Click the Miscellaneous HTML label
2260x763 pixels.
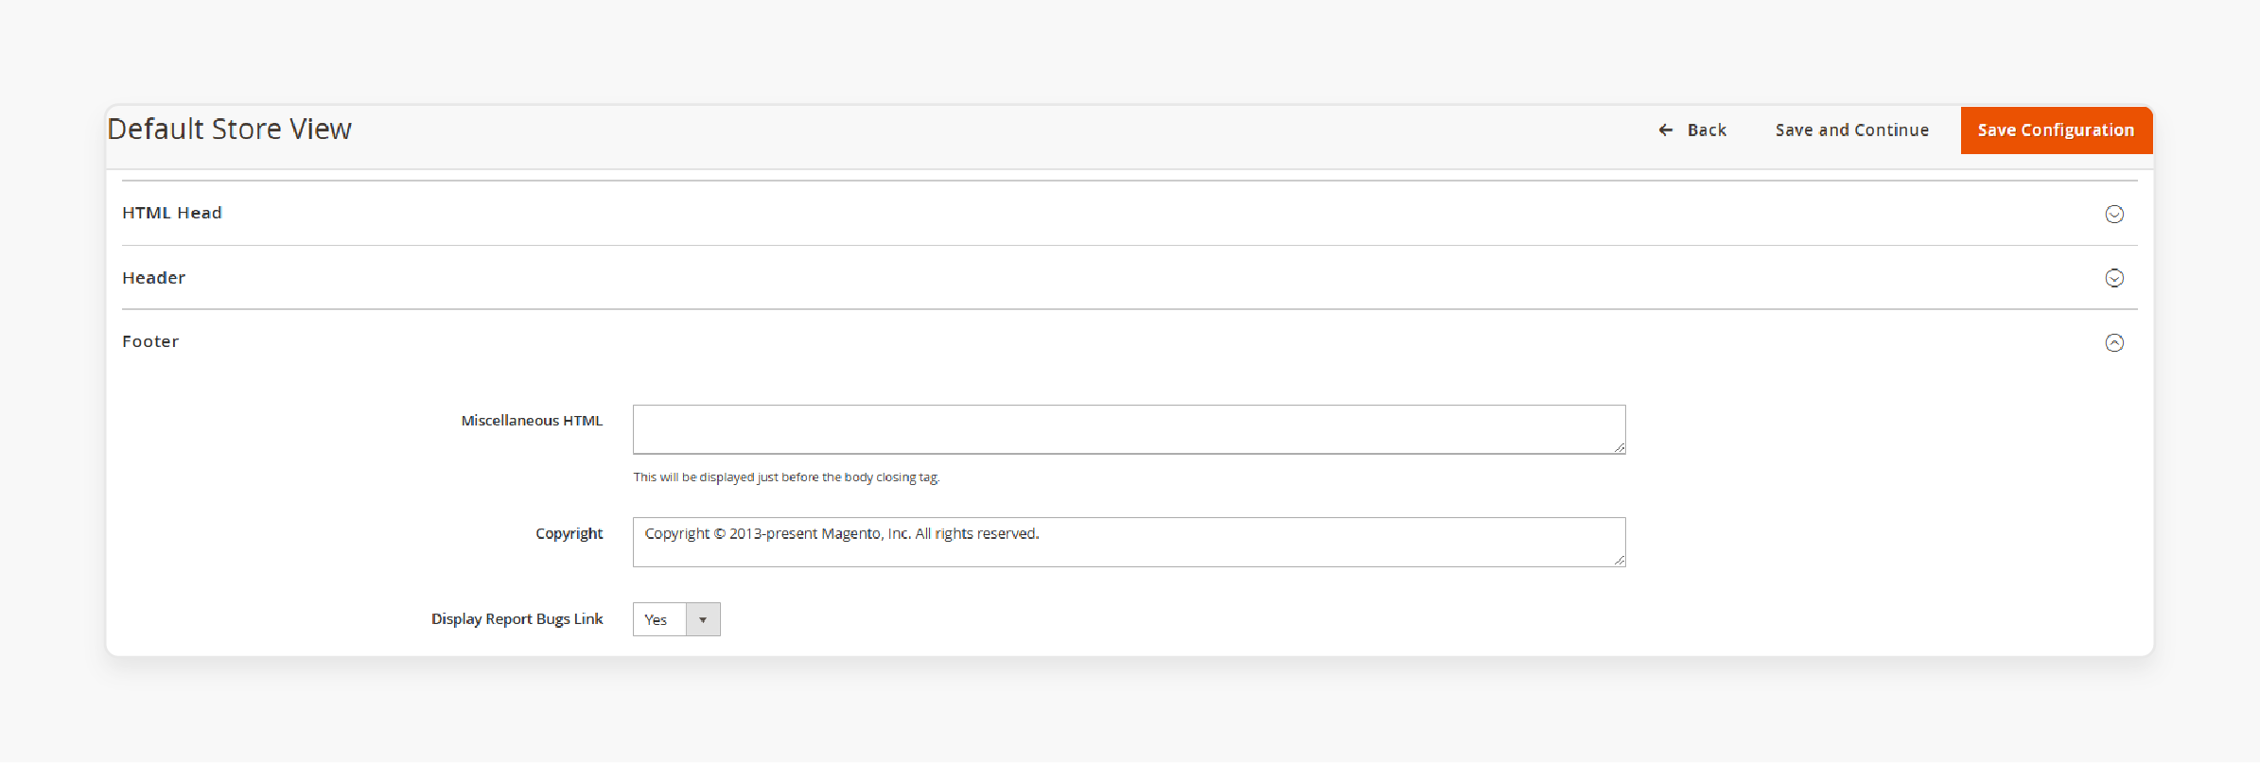tap(532, 421)
